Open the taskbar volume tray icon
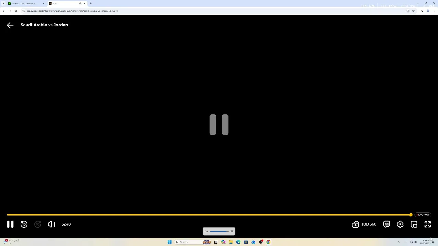 [416, 242]
